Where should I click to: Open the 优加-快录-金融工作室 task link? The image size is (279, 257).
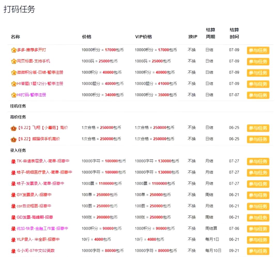pyautogui.click(x=42, y=228)
